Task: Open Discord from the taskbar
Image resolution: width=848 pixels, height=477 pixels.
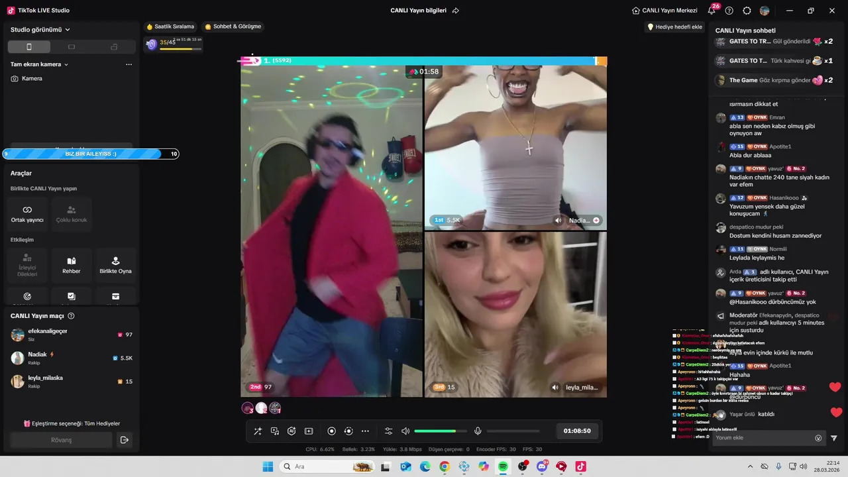Action: (x=542, y=466)
